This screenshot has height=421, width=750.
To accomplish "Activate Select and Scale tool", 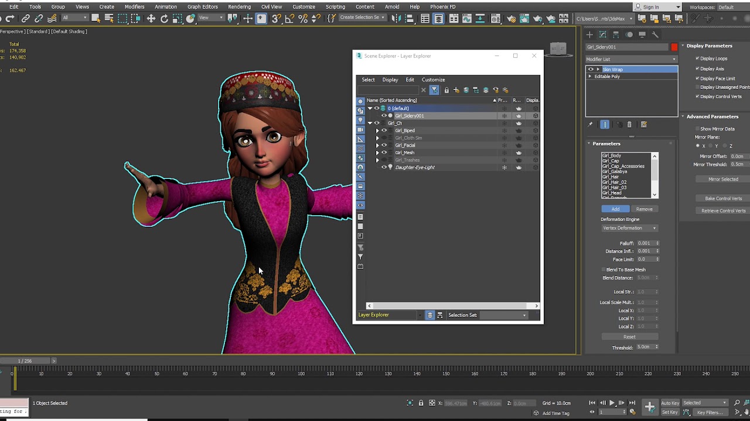I will [177, 19].
